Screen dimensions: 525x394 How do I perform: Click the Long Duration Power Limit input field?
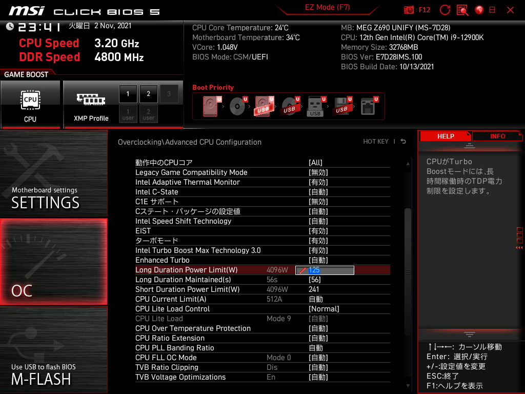point(325,270)
